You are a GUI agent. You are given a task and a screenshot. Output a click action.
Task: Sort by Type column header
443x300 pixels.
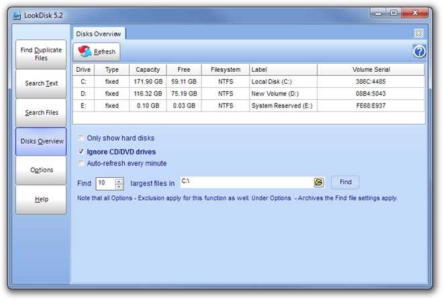112,70
